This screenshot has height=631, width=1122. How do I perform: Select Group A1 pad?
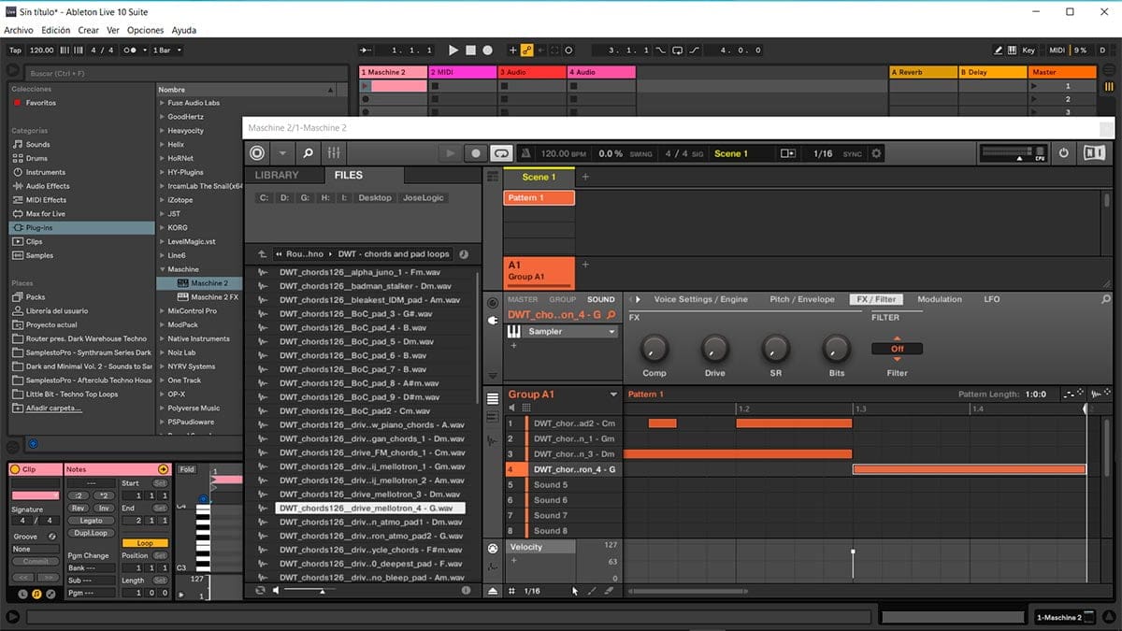pos(539,271)
